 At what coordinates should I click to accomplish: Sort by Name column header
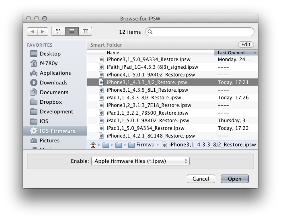(x=150, y=53)
